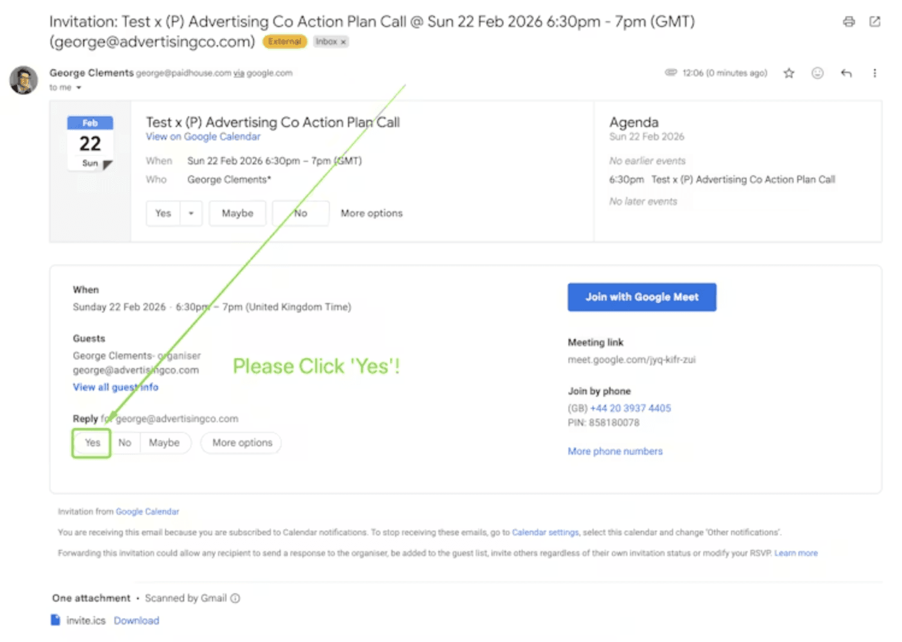This screenshot has width=902, height=642.
Task: Open the three-dot more menu
Action: [x=874, y=73]
